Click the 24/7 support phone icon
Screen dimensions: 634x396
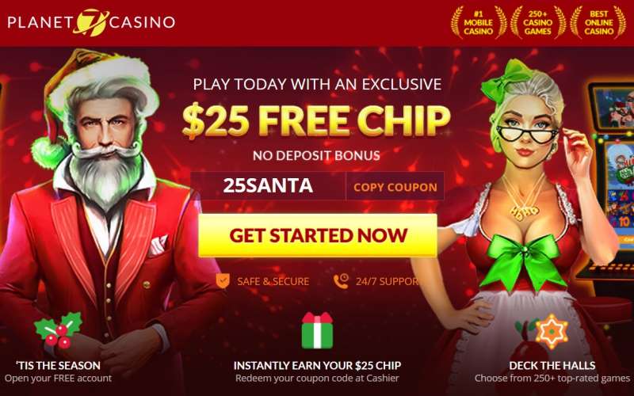[x=341, y=281]
